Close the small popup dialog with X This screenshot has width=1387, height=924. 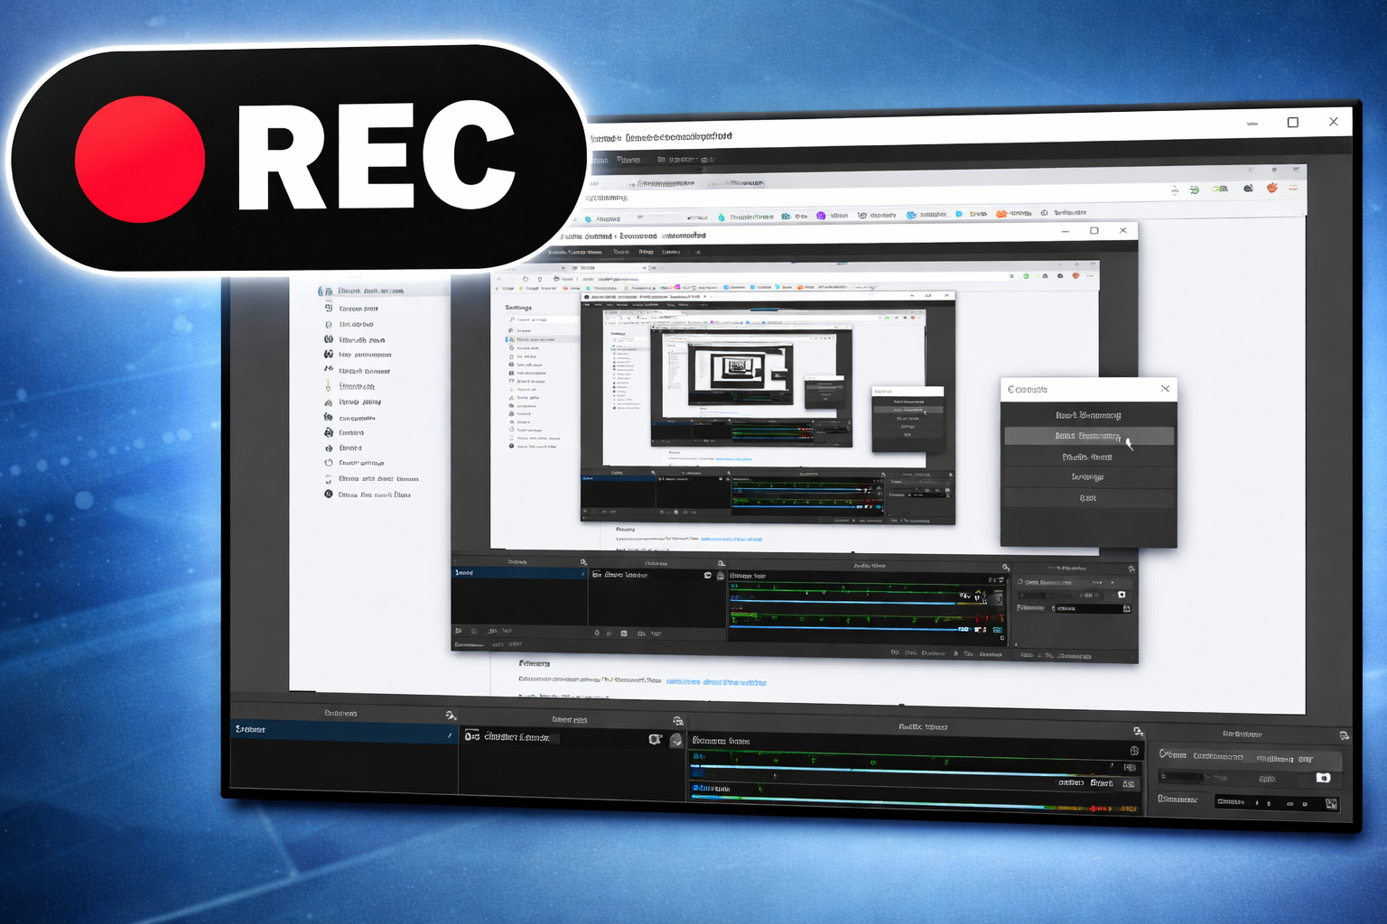coord(1165,389)
